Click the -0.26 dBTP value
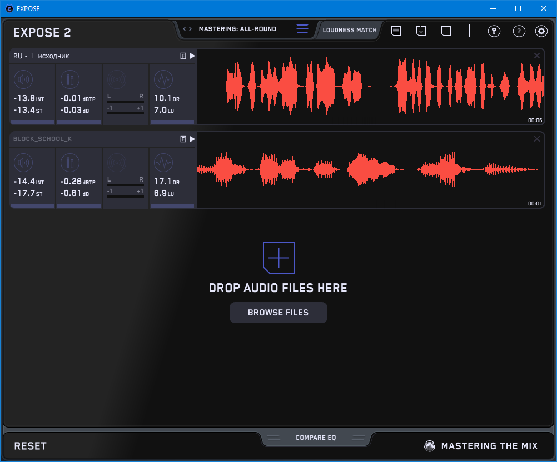The height and width of the screenshot is (462, 557). (x=78, y=182)
